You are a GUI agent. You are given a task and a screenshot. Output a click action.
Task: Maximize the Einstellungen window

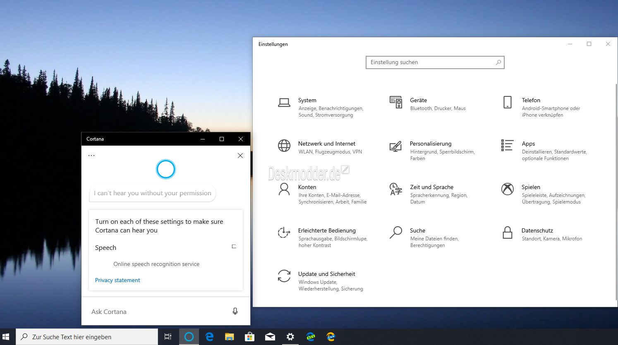pos(589,44)
